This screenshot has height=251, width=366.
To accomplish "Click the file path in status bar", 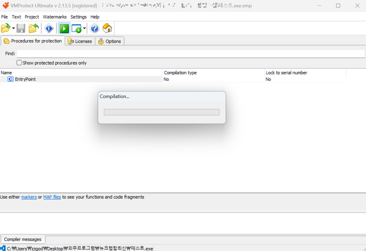I will tap(80, 248).
